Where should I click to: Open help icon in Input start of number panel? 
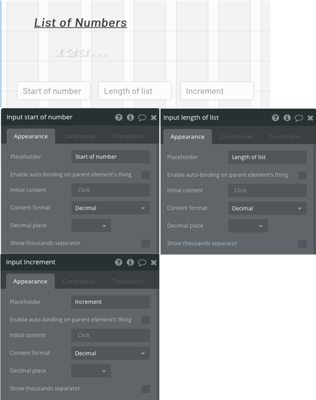tap(119, 117)
